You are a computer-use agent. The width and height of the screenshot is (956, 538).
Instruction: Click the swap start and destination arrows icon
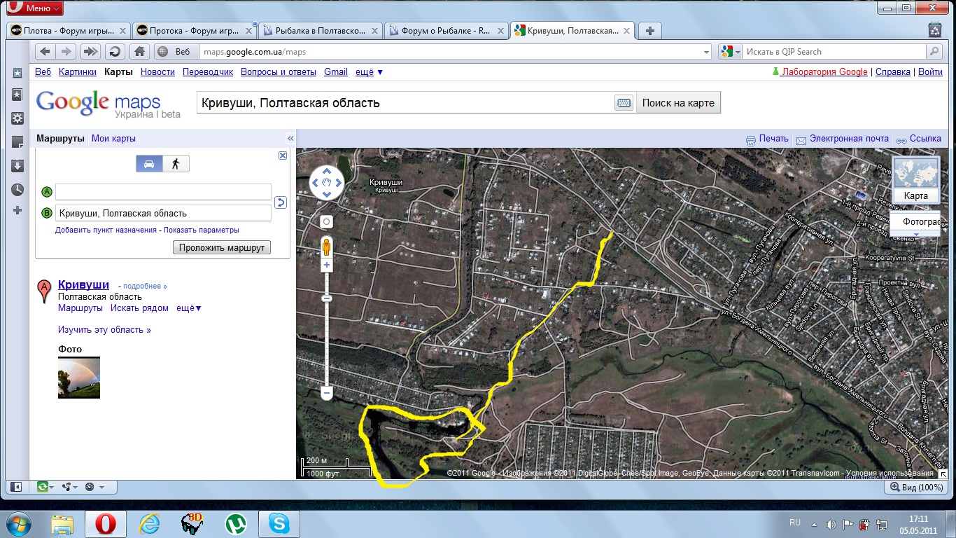click(x=281, y=202)
